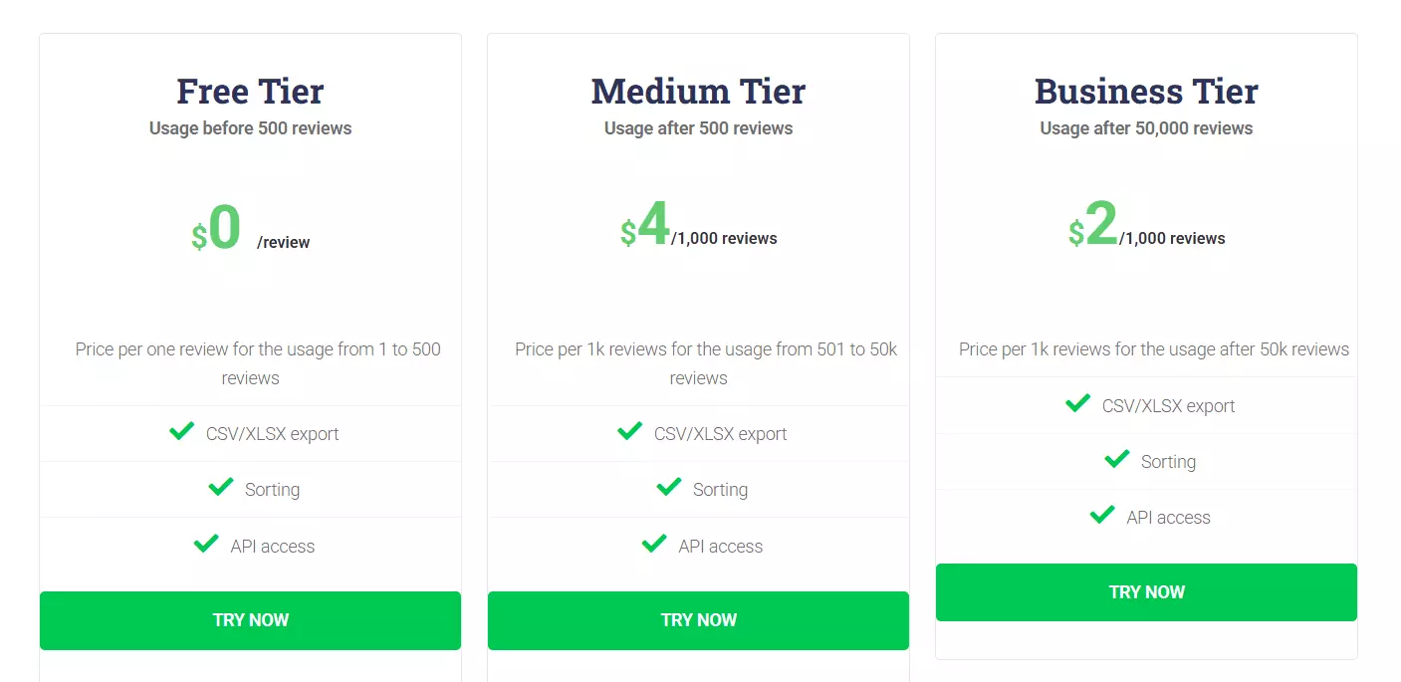
Task: Click the API access checkmark in Free Tier
Action: [206, 544]
